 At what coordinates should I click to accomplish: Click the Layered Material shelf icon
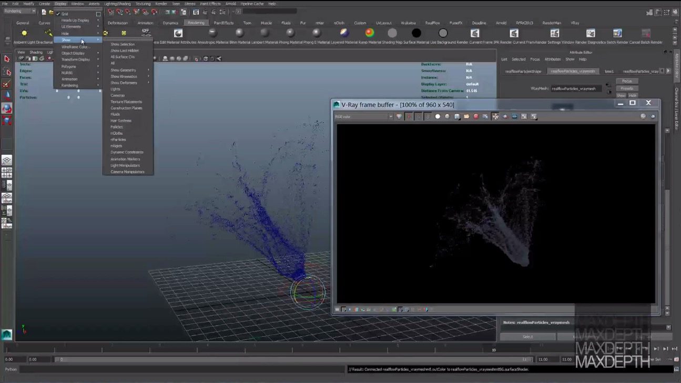coord(344,33)
